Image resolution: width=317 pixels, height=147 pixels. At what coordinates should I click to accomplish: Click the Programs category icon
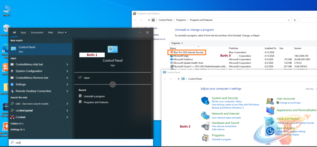click(205, 137)
